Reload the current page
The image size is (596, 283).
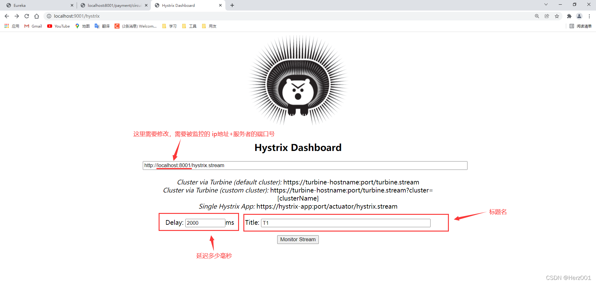[27, 16]
